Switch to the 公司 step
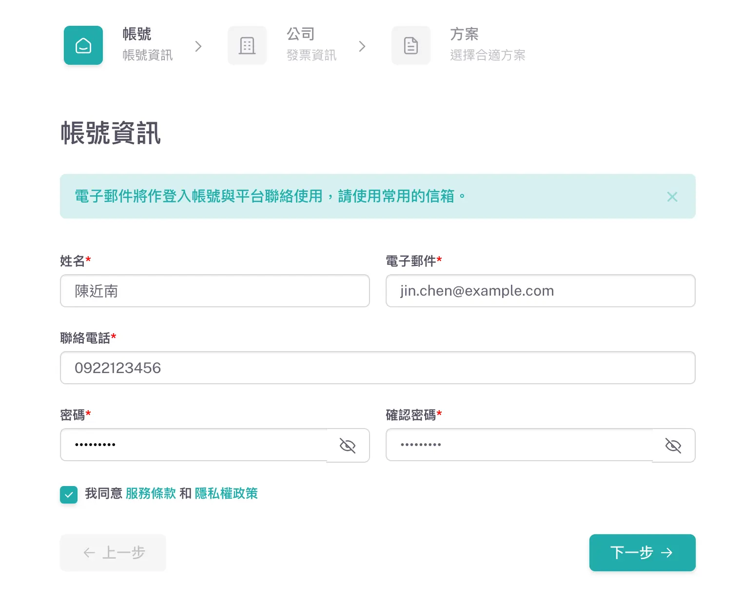The width and height of the screenshot is (743, 600). tap(300, 34)
